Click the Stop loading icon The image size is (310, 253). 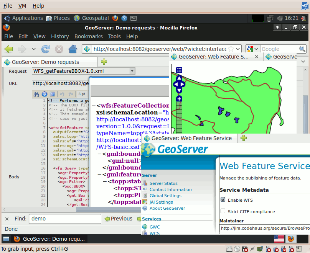click(x=59, y=49)
